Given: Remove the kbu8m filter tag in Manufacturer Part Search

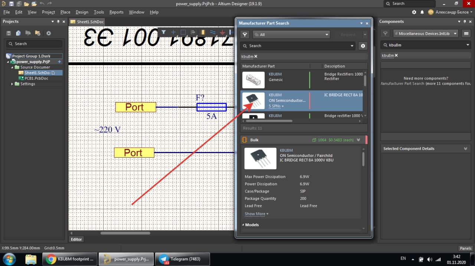Looking at the screenshot, I should 256,57.
